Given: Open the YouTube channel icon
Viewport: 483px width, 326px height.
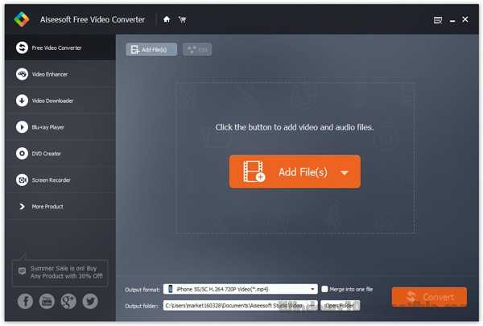Looking at the screenshot, I should coord(47,301).
